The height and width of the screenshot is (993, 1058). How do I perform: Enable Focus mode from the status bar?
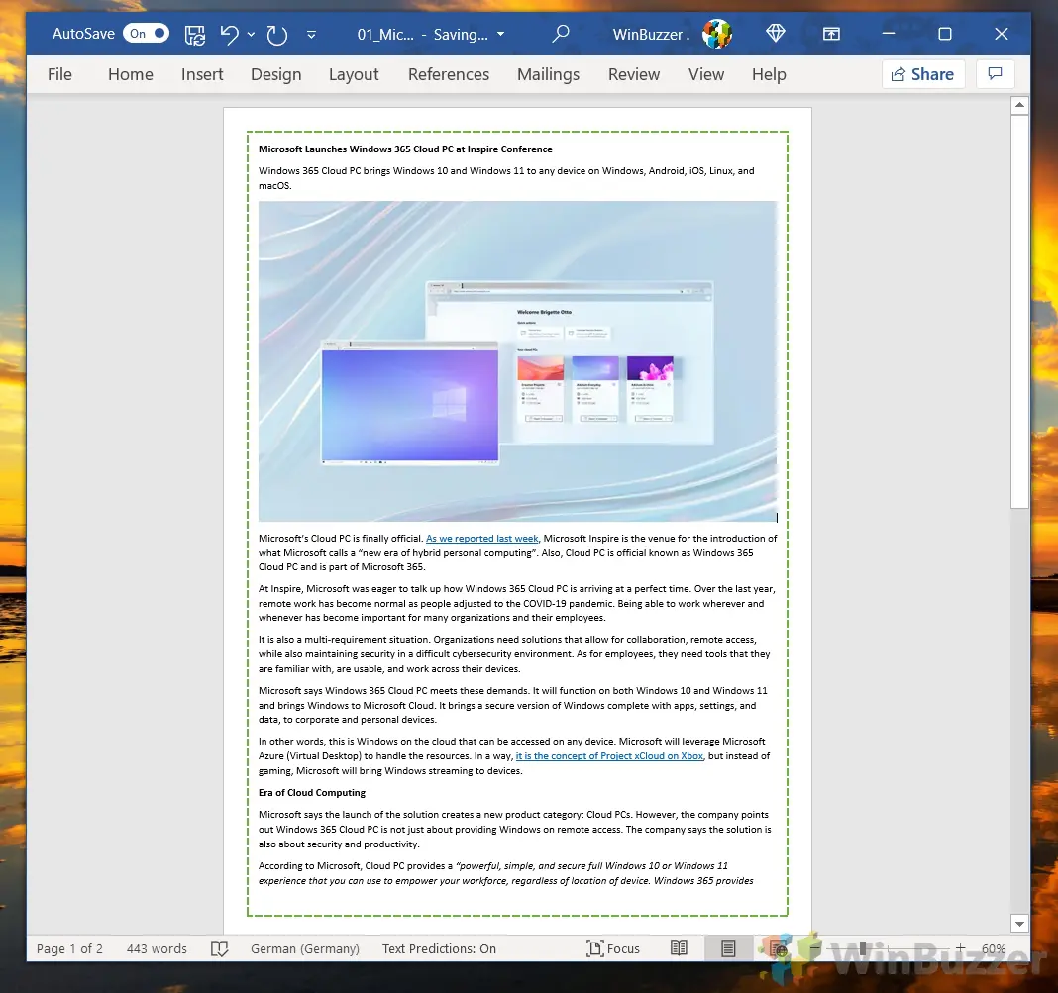pyautogui.click(x=613, y=948)
